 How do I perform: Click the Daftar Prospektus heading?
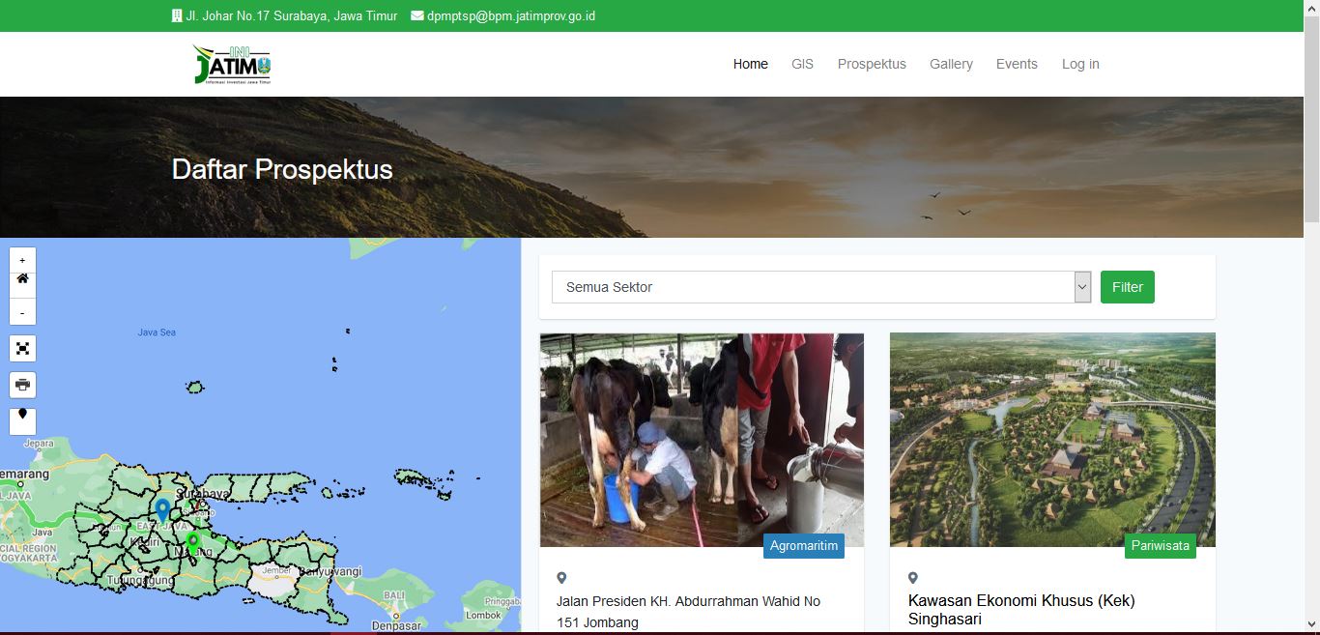tap(282, 169)
